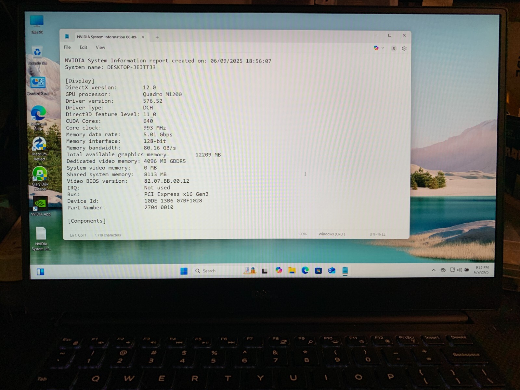
Task: Launch Macrium Reflect from desktop
Action: pos(39,149)
